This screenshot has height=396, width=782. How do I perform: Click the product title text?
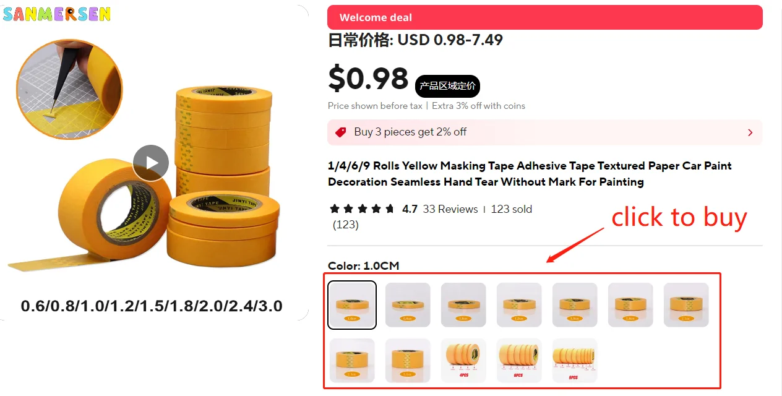[530, 174]
